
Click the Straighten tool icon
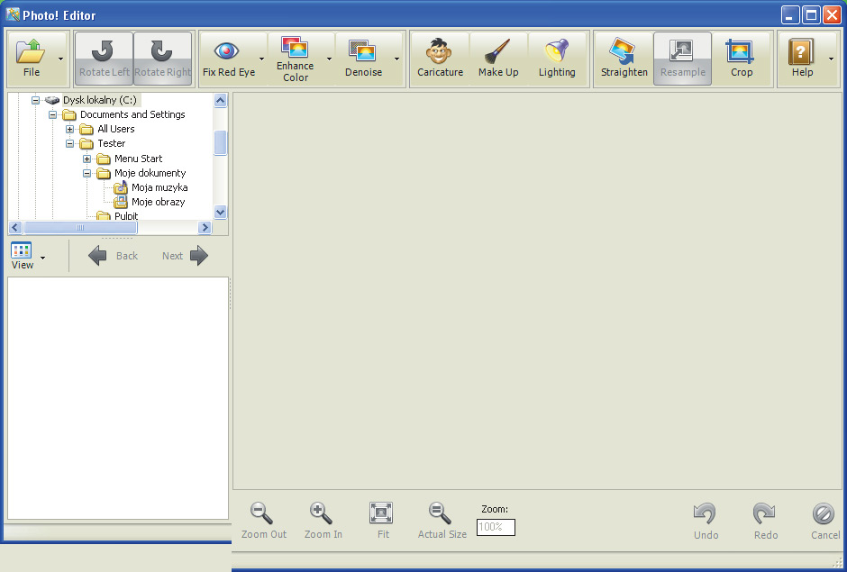[624, 52]
